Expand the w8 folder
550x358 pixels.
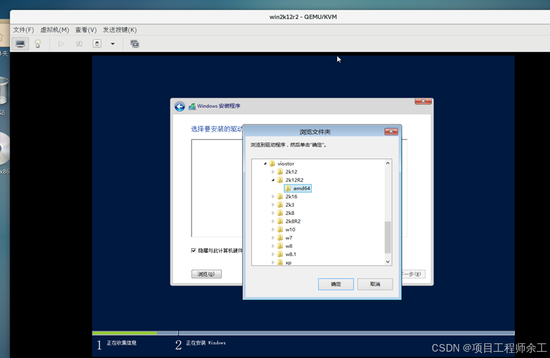click(x=273, y=246)
